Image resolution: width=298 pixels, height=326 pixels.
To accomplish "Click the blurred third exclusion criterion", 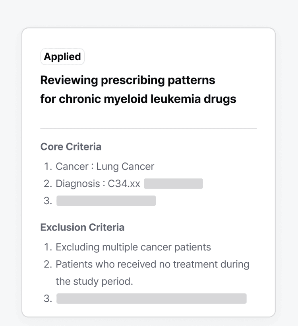I will coord(151,299).
